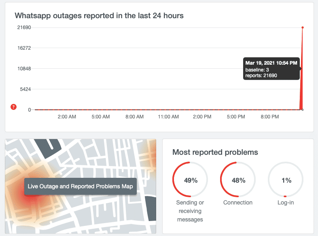Click the 5424 y-axis value

(25, 89)
